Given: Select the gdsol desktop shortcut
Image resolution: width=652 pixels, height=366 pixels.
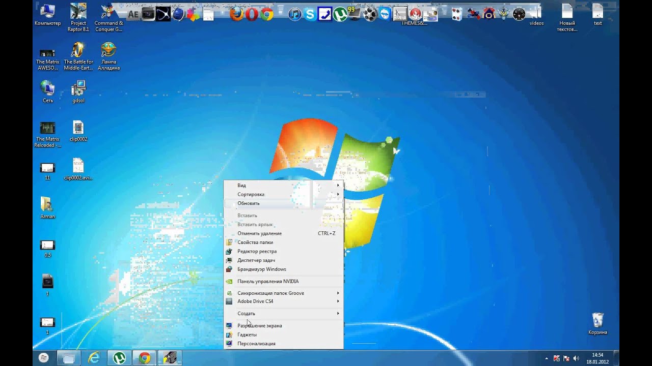Looking at the screenshot, I should coord(78,91).
